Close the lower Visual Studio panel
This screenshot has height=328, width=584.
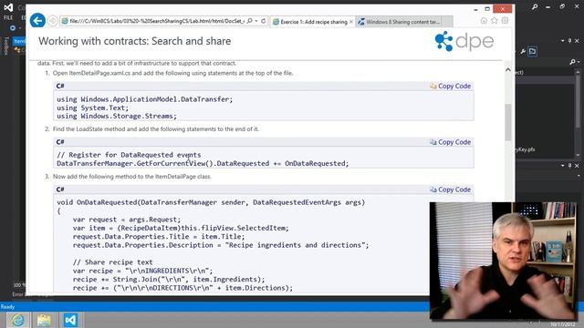coord(577,166)
